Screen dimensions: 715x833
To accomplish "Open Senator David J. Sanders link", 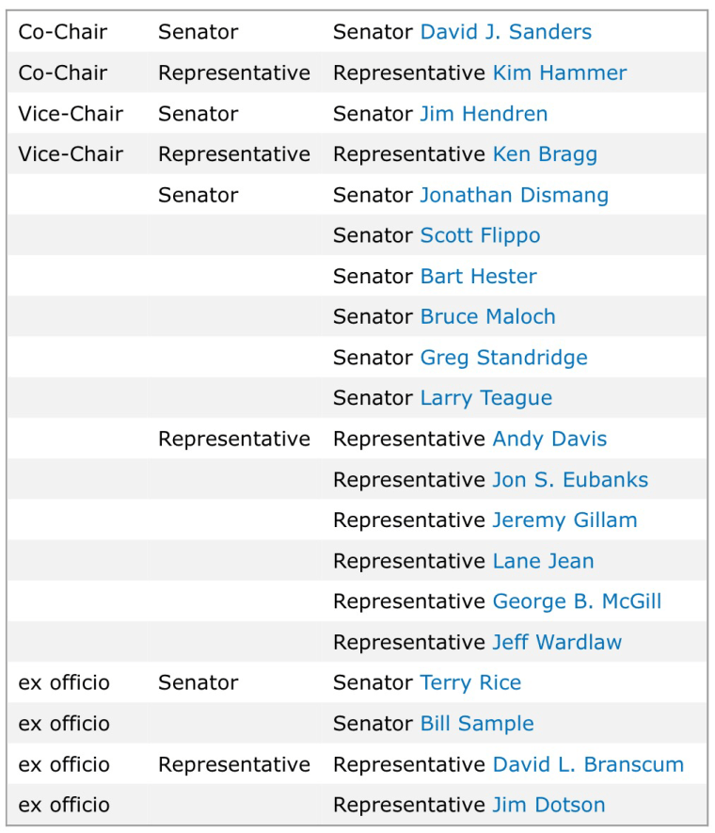I will (505, 32).
